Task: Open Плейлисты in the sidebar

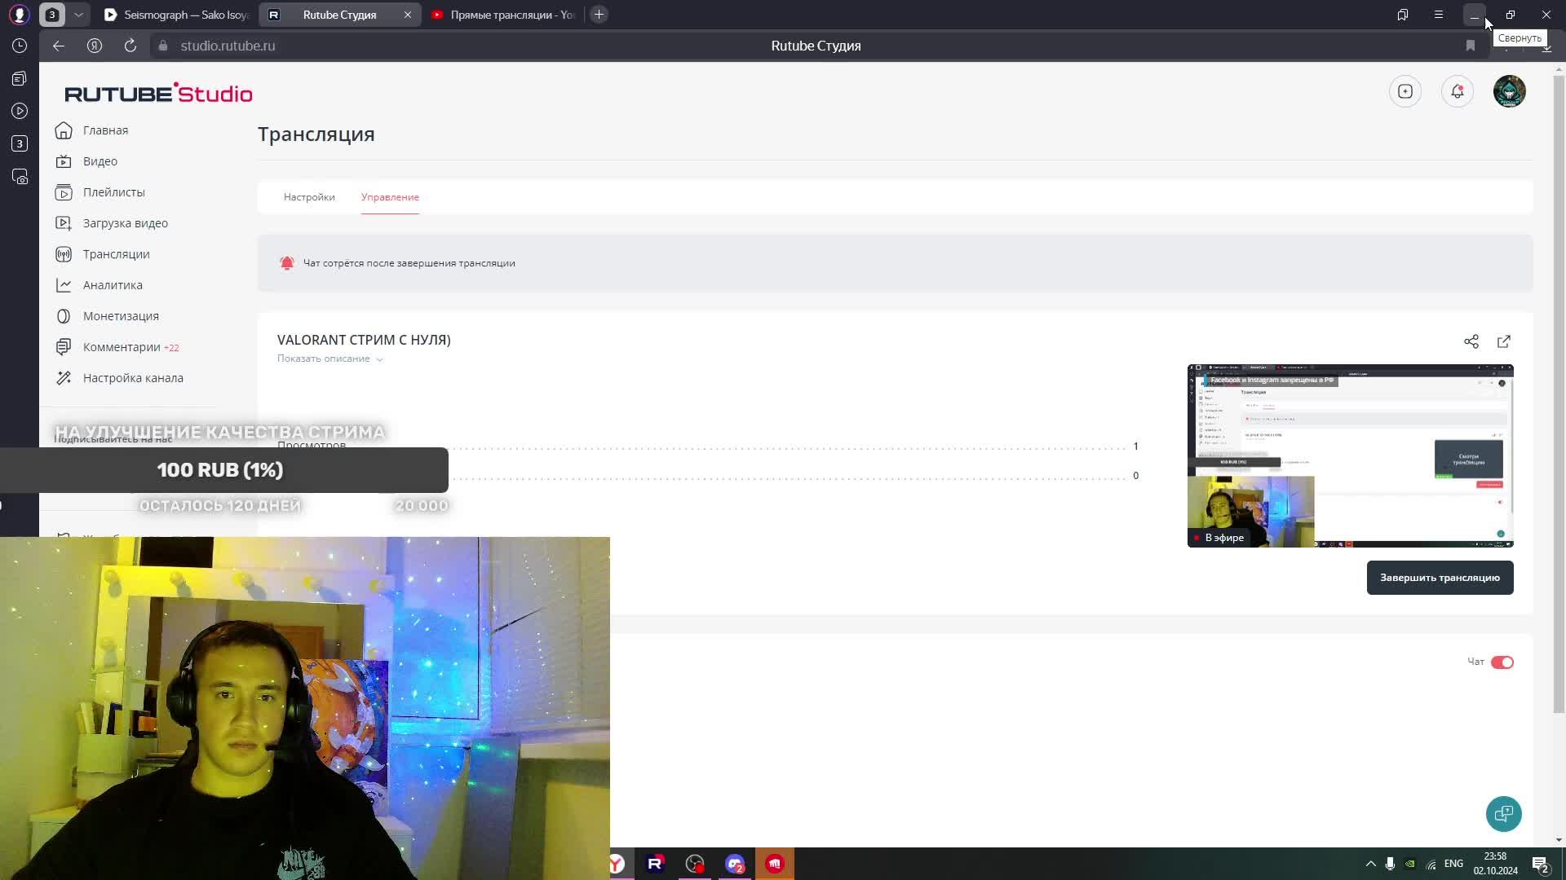Action: [x=100, y=192]
